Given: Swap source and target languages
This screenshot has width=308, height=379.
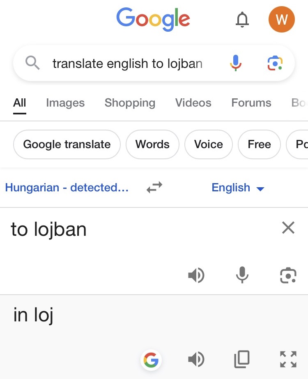Looking at the screenshot, I should (x=154, y=188).
